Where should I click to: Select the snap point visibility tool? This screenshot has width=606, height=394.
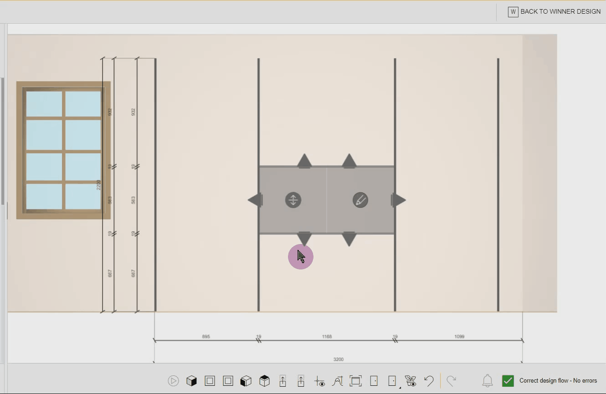[x=319, y=381]
